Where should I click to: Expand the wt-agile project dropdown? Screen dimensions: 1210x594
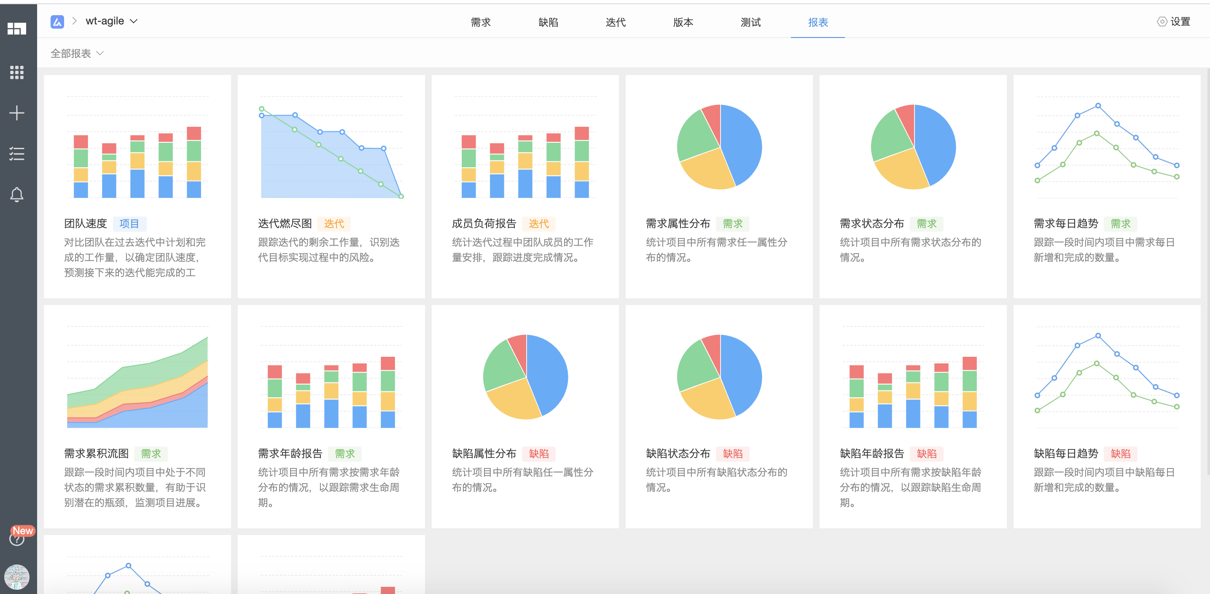coord(112,21)
